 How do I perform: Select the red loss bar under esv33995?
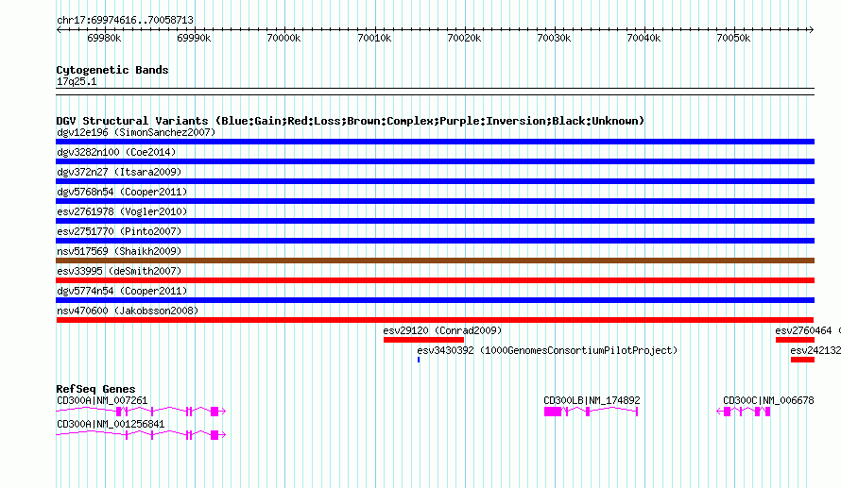pos(435,280)
